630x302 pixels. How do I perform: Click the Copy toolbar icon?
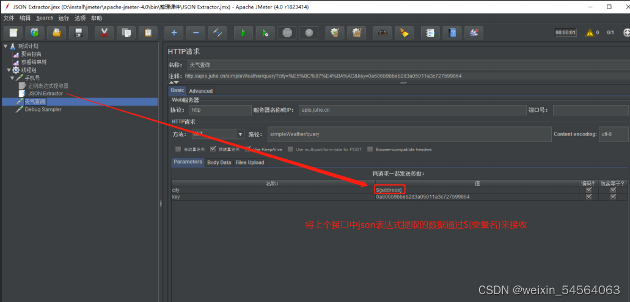[126, 33]
